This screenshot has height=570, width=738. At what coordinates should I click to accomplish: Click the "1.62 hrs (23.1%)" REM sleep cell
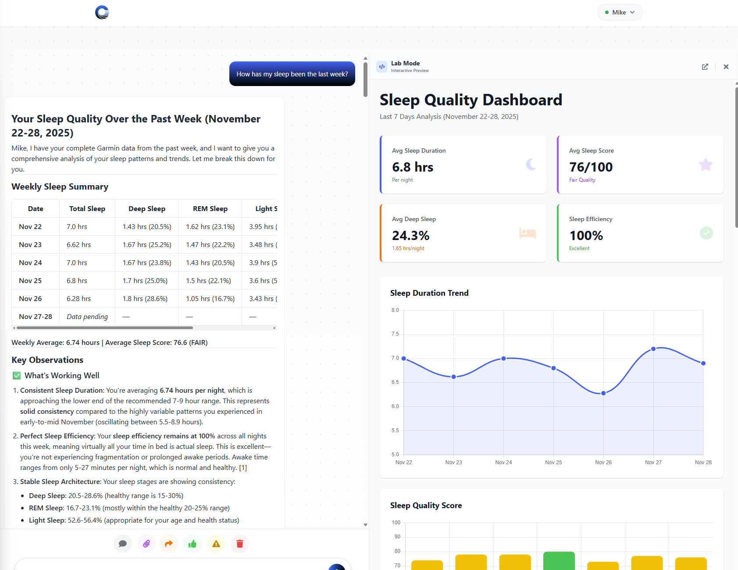click(x=210, y=227)
